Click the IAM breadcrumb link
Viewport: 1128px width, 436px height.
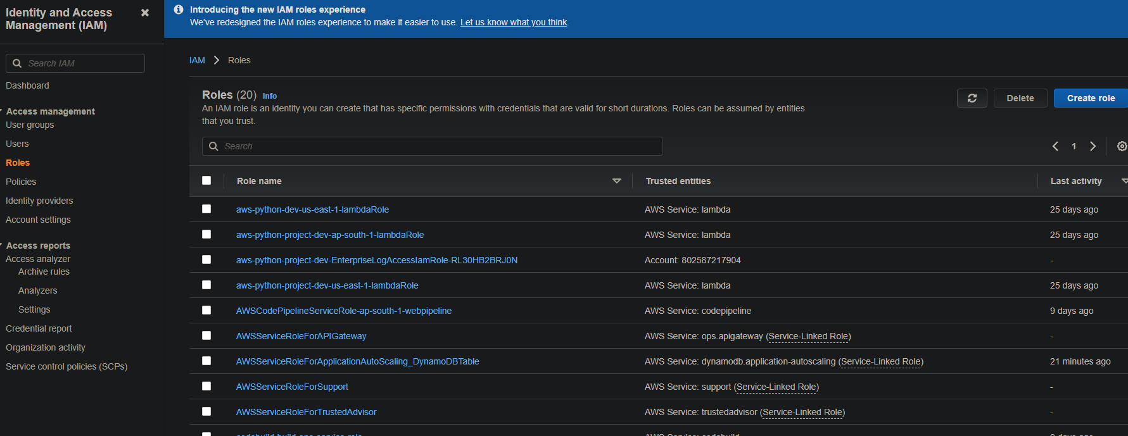coord(197,60)
